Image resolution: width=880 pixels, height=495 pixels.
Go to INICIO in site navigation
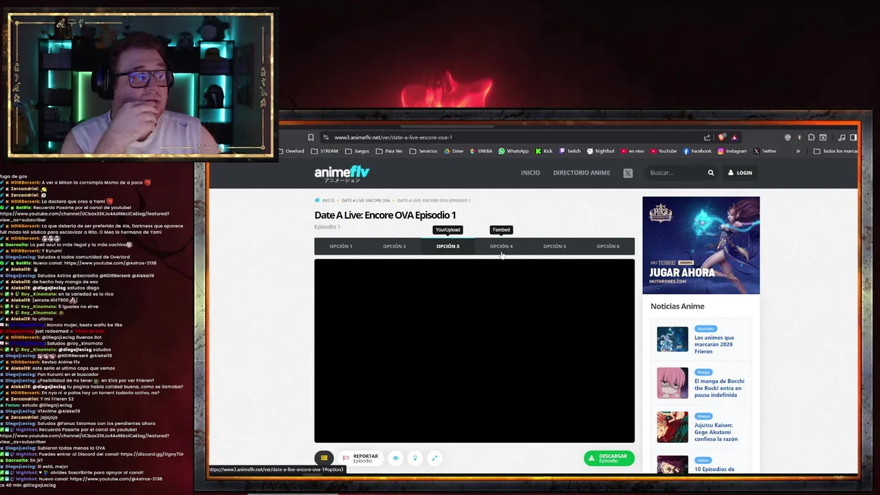[x=530, y=173]
